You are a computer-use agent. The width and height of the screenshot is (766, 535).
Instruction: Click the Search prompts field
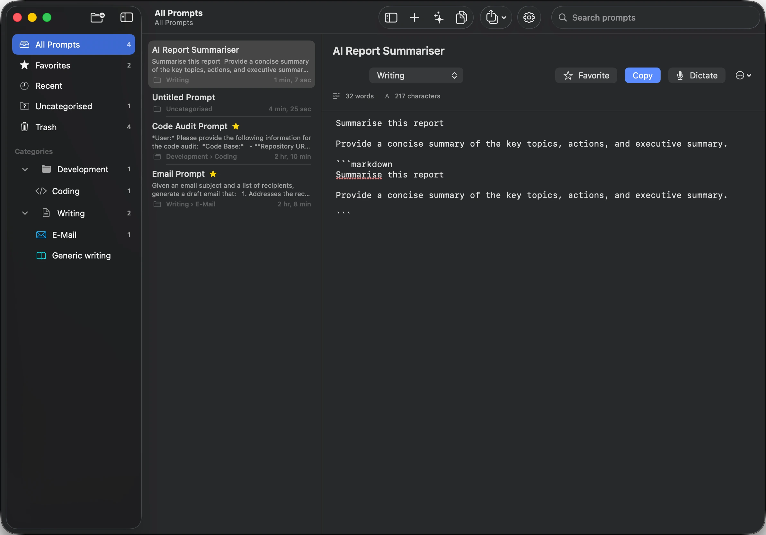[x=655, y=17]
